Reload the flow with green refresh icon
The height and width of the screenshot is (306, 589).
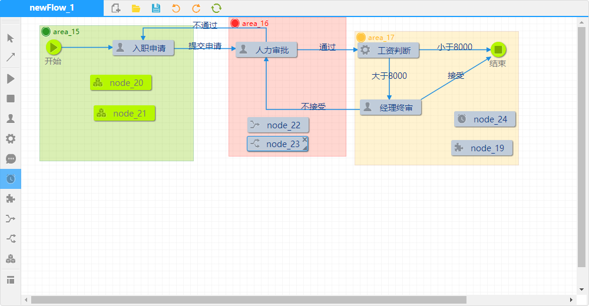tap(216, 8)
